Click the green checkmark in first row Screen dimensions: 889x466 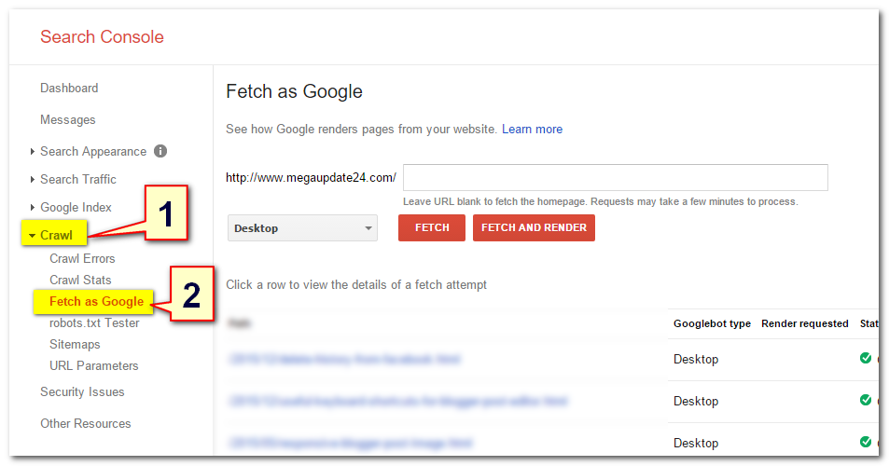pyautogui.click(x=866, y=358)
